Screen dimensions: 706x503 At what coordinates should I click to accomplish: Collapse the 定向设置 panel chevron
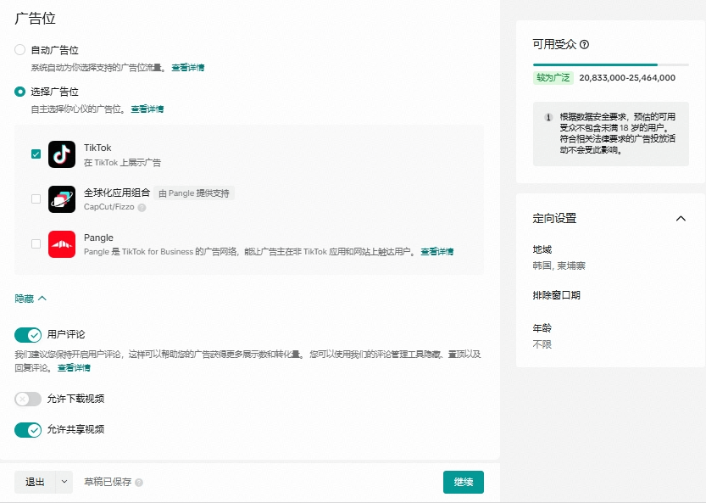[680, 219]
